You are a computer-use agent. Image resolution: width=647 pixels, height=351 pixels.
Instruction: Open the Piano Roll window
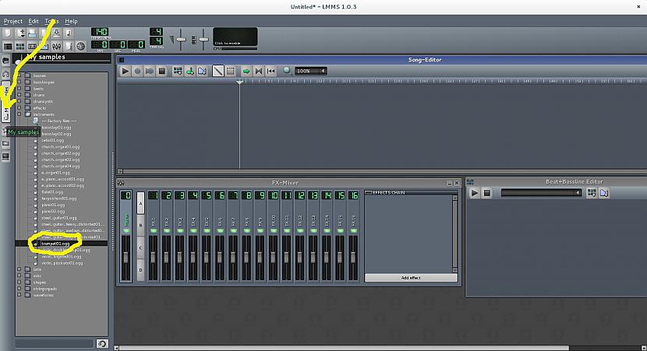pyautogui.click(x=32, y=46)
